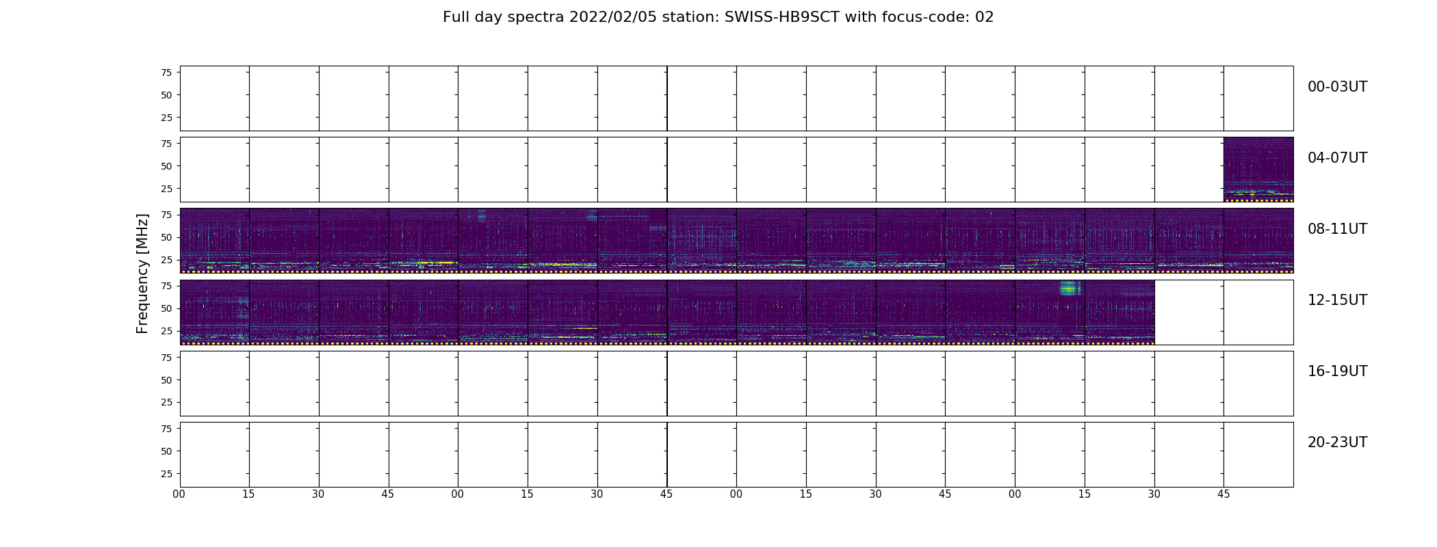The image size is (1437, 547).
Task: Click the '20-23UT' row label
Action: pyautogui.click(x=1337, y=442)
